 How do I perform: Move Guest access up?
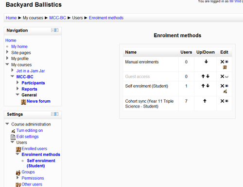203,76
